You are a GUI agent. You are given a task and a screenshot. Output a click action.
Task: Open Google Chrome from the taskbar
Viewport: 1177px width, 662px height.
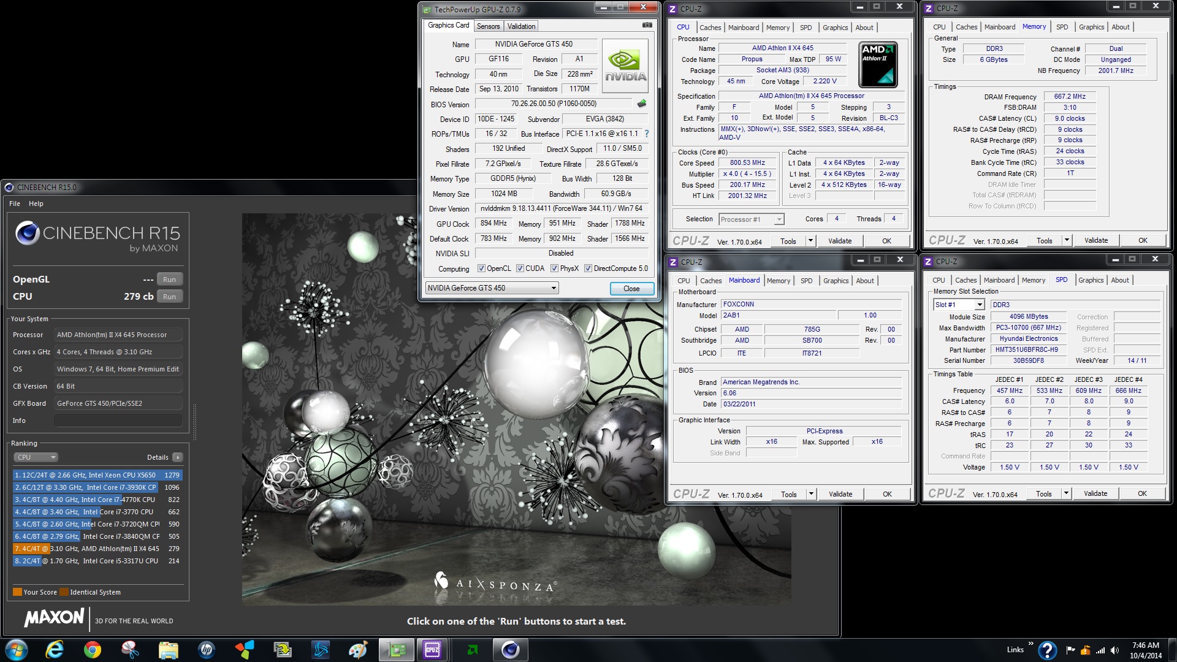click(93, 650)
